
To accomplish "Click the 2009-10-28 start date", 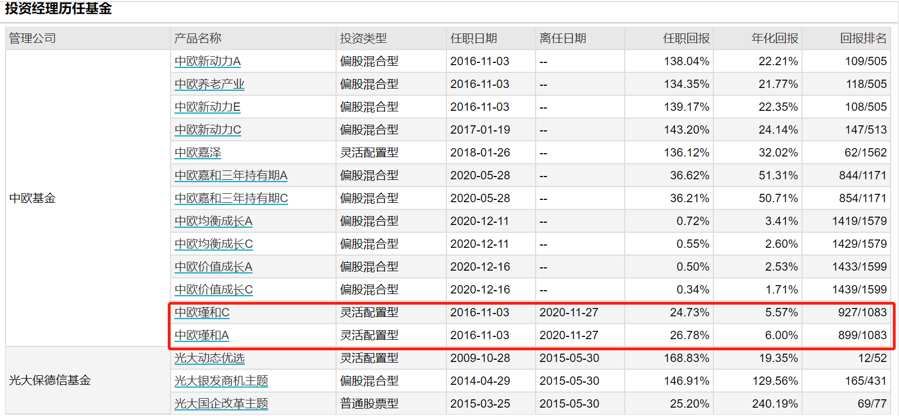I will (480, 358).
